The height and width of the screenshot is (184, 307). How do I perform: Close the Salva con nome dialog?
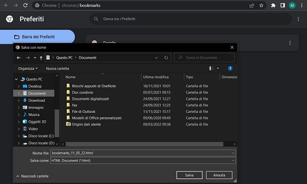[232, 48]
